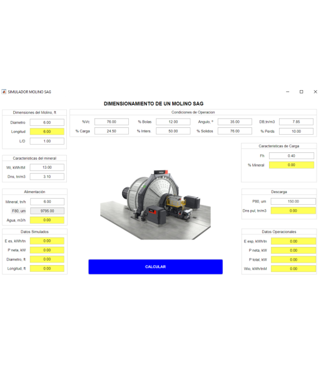
Task: Click the E esp, kWh/tn operational field
Action: (293, 241)
